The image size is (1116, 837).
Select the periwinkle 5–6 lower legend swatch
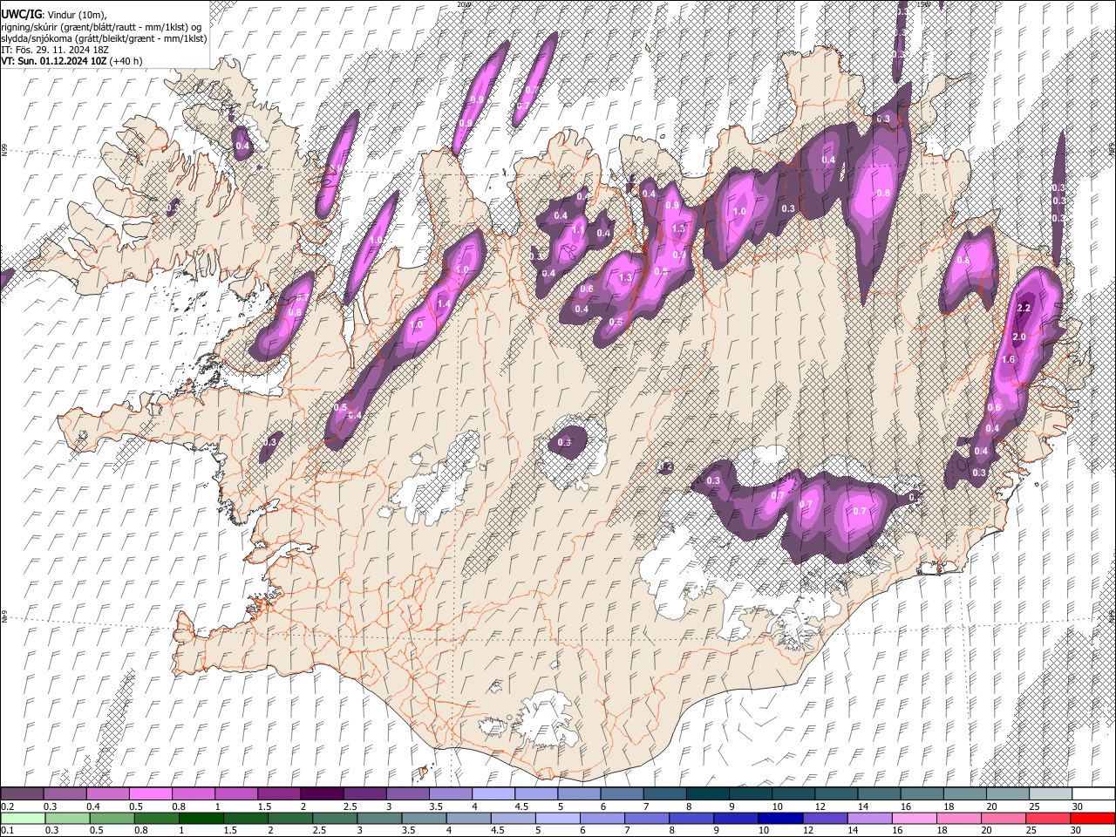[557, 818]
